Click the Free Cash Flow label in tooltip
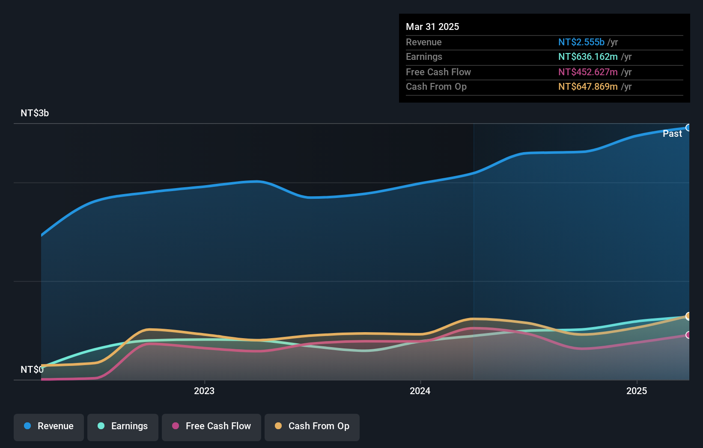Screen dimensions: 703x448 438,72
